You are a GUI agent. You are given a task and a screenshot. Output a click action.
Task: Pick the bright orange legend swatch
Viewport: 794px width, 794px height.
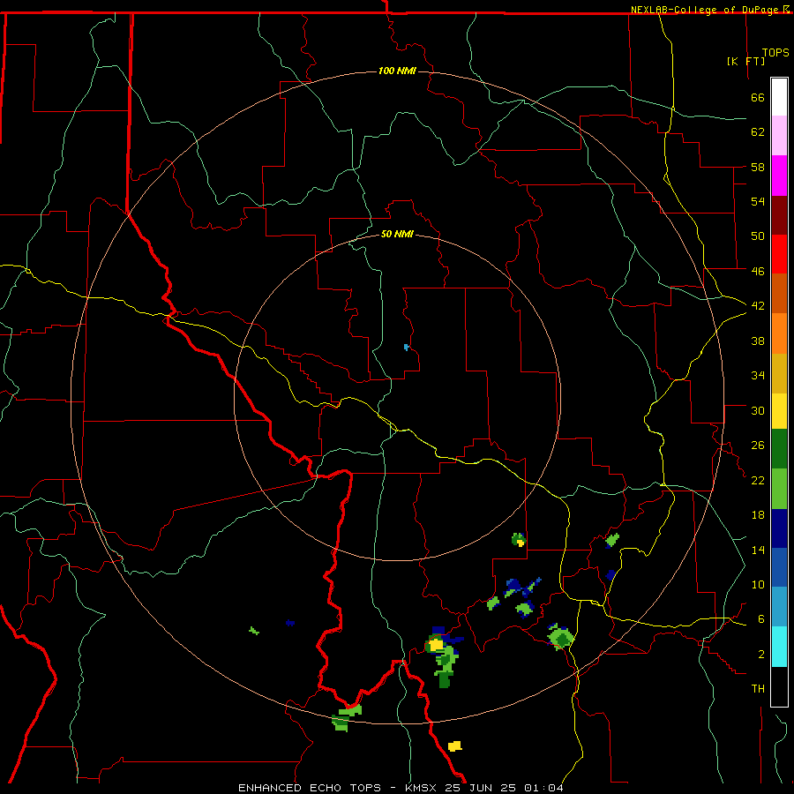click(x=779, y=333)
